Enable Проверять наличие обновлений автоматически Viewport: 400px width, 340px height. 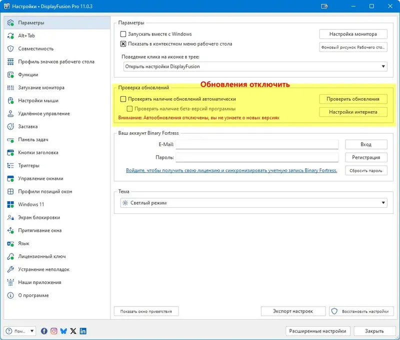click(x=123, y=99)
